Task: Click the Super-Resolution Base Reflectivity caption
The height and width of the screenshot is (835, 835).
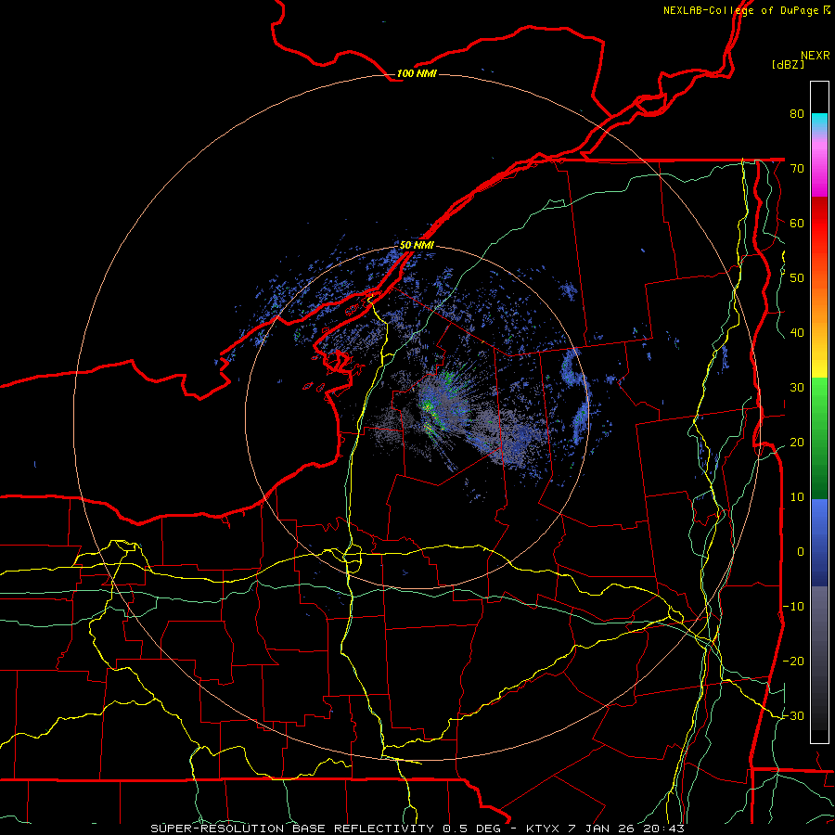Action: [417, 829]
